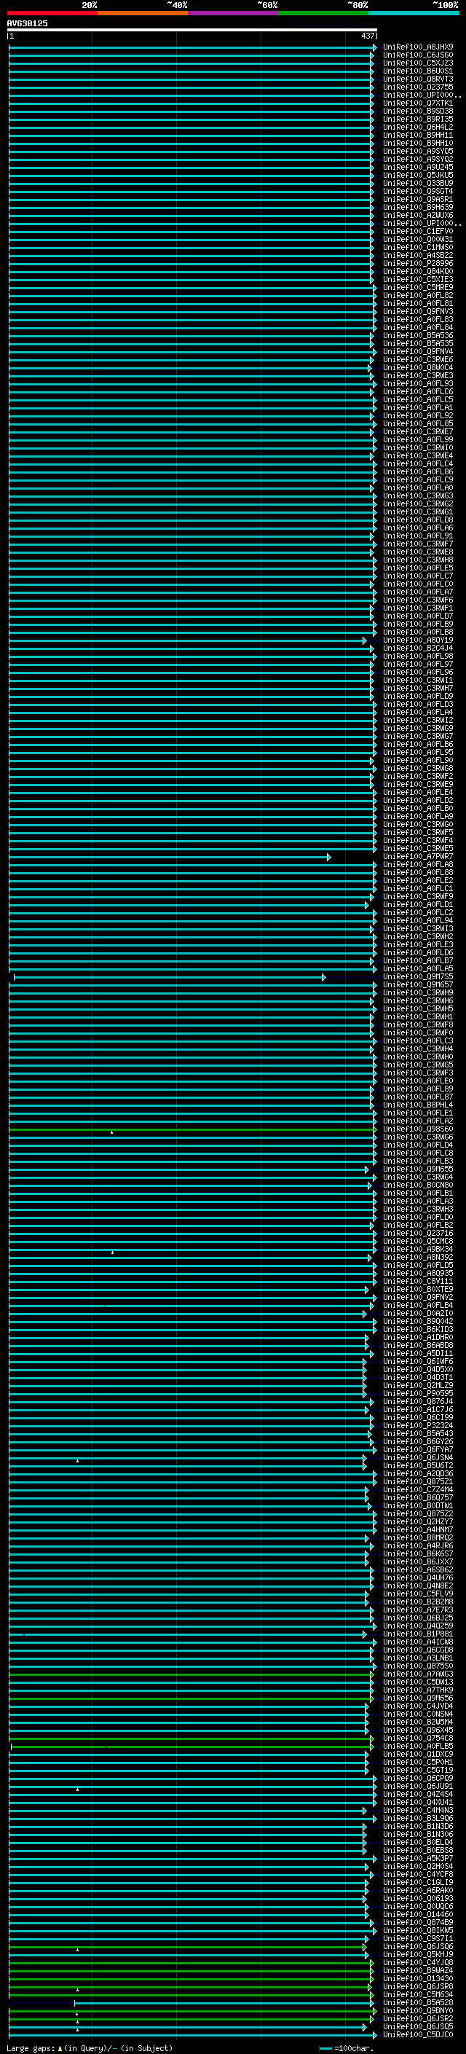Select the UniRef100_A0FLE2 label

pos(418,880)
